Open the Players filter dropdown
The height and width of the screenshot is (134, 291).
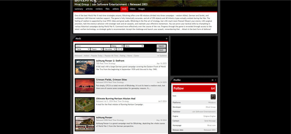[x=97, y=49]
